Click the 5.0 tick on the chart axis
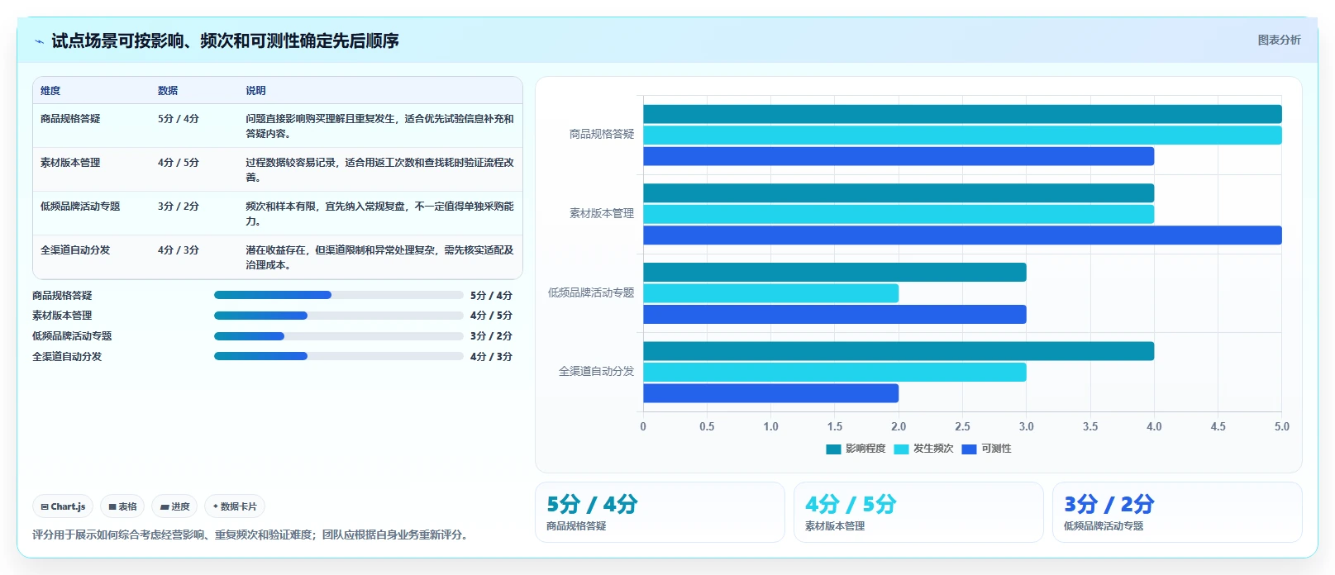Viewport: 1335px width, 575px height. (x=1282, y=426)
